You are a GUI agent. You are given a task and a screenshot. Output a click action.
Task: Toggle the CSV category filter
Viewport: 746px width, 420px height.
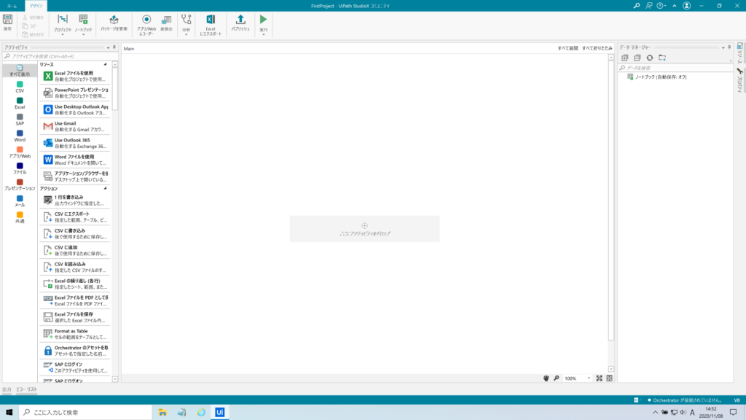(x=20, y=87)
